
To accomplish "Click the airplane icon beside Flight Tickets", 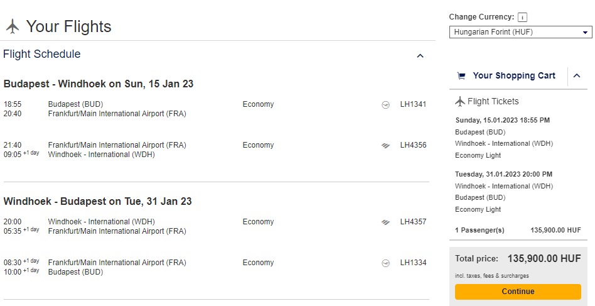I will click(x=460, y=101).
